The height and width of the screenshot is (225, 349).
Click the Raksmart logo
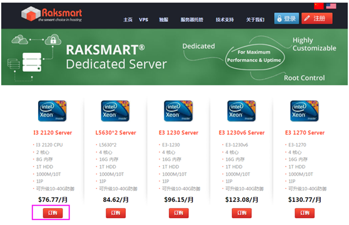coord(52,14)
